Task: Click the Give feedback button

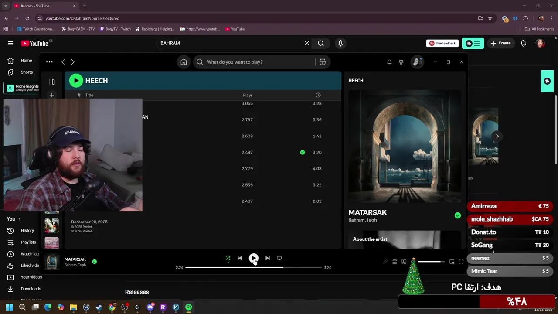Action: pos(442,43)
